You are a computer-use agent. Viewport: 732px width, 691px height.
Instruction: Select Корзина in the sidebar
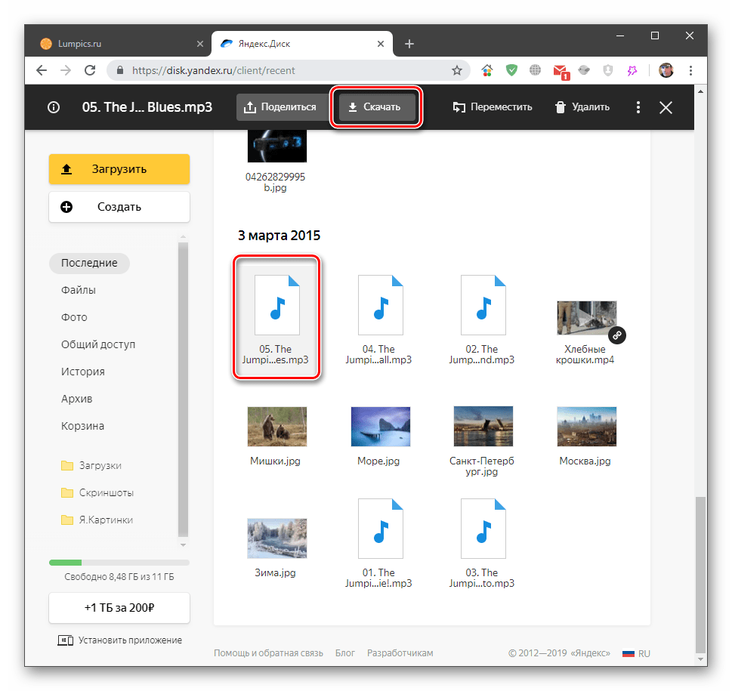coord(82,426)
